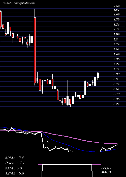Select the 7.74 price label
126x177 pixels.
pos(116,44)
